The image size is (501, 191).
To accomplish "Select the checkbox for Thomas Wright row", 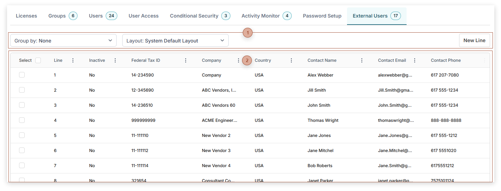I will pos(22,120).
